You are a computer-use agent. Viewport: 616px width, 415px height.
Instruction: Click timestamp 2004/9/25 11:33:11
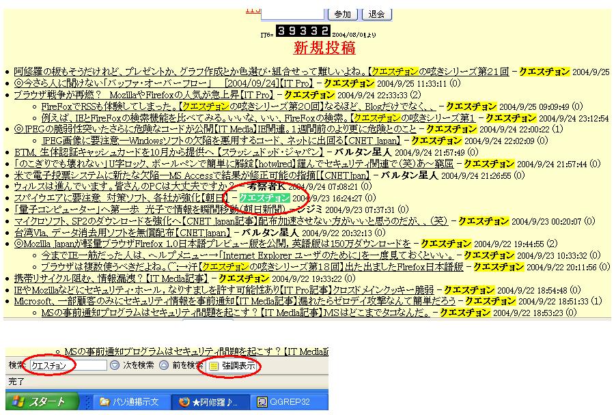[x=412, y=84]
